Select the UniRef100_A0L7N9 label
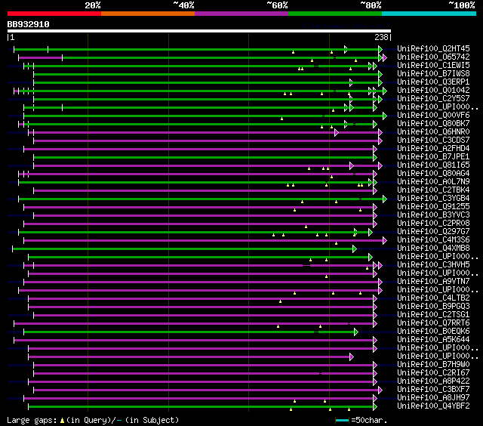This screenshot has height=426, width=483. pos(433,182)
